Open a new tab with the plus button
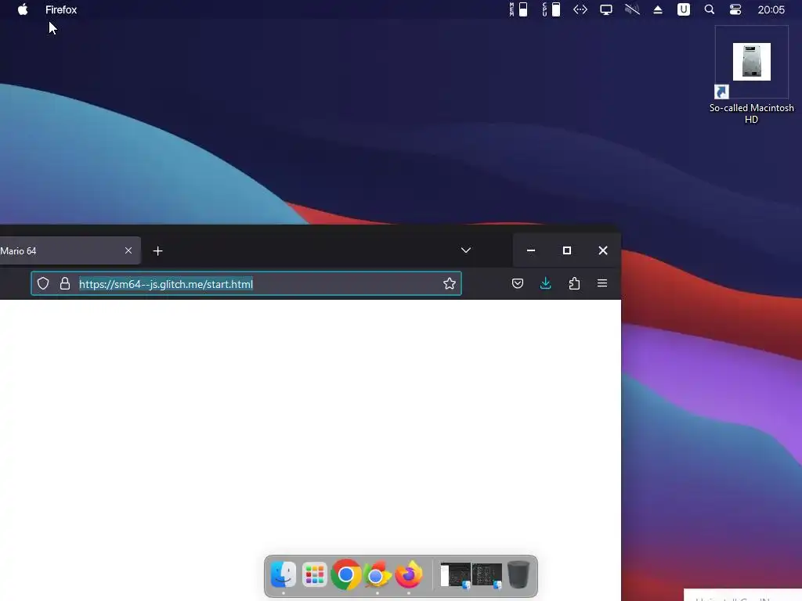This screenshot has width=802, height=601. point(158,251)
